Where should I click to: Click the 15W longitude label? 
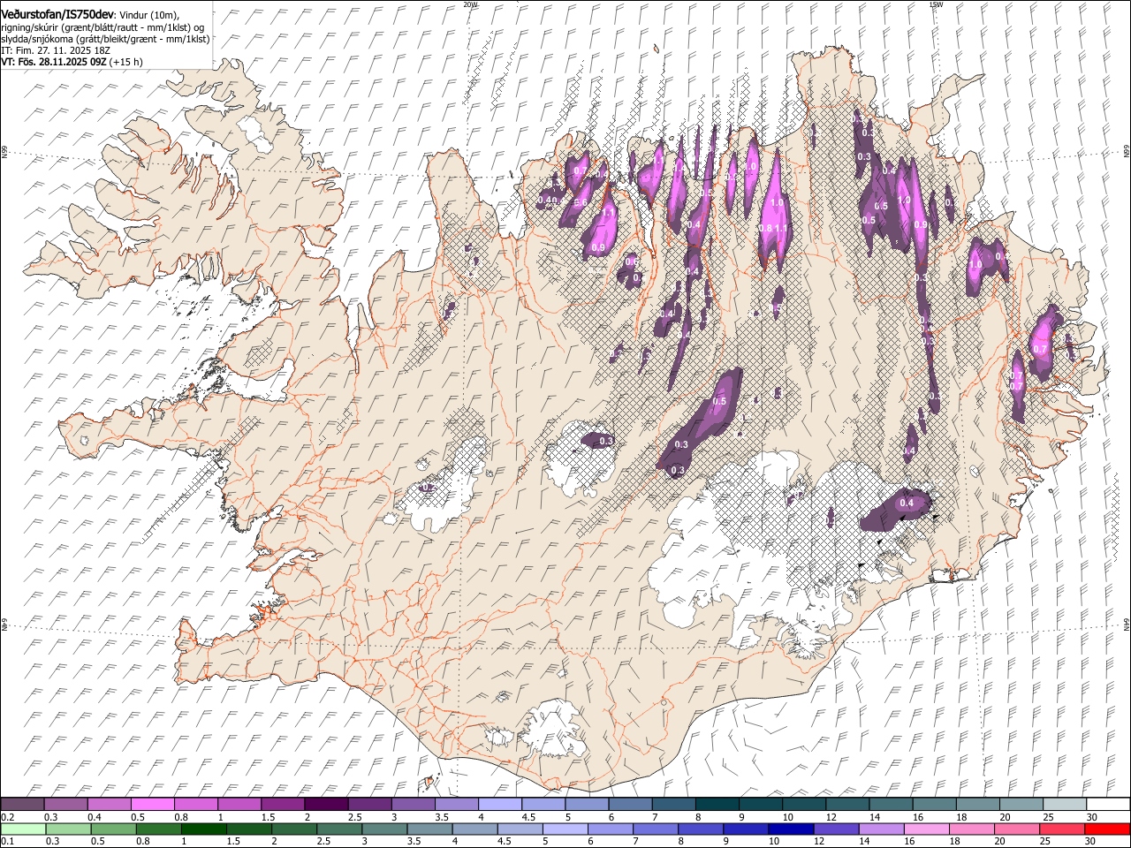(936, 4)
